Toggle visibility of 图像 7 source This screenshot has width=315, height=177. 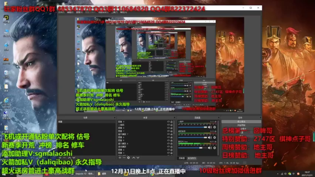(x=169, y=131)
